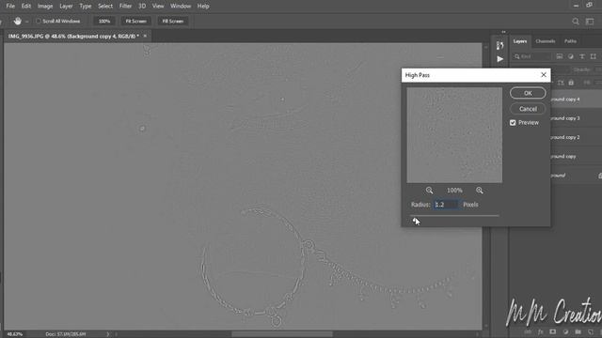Select the Background copy layer

click(x=576, y=157)
